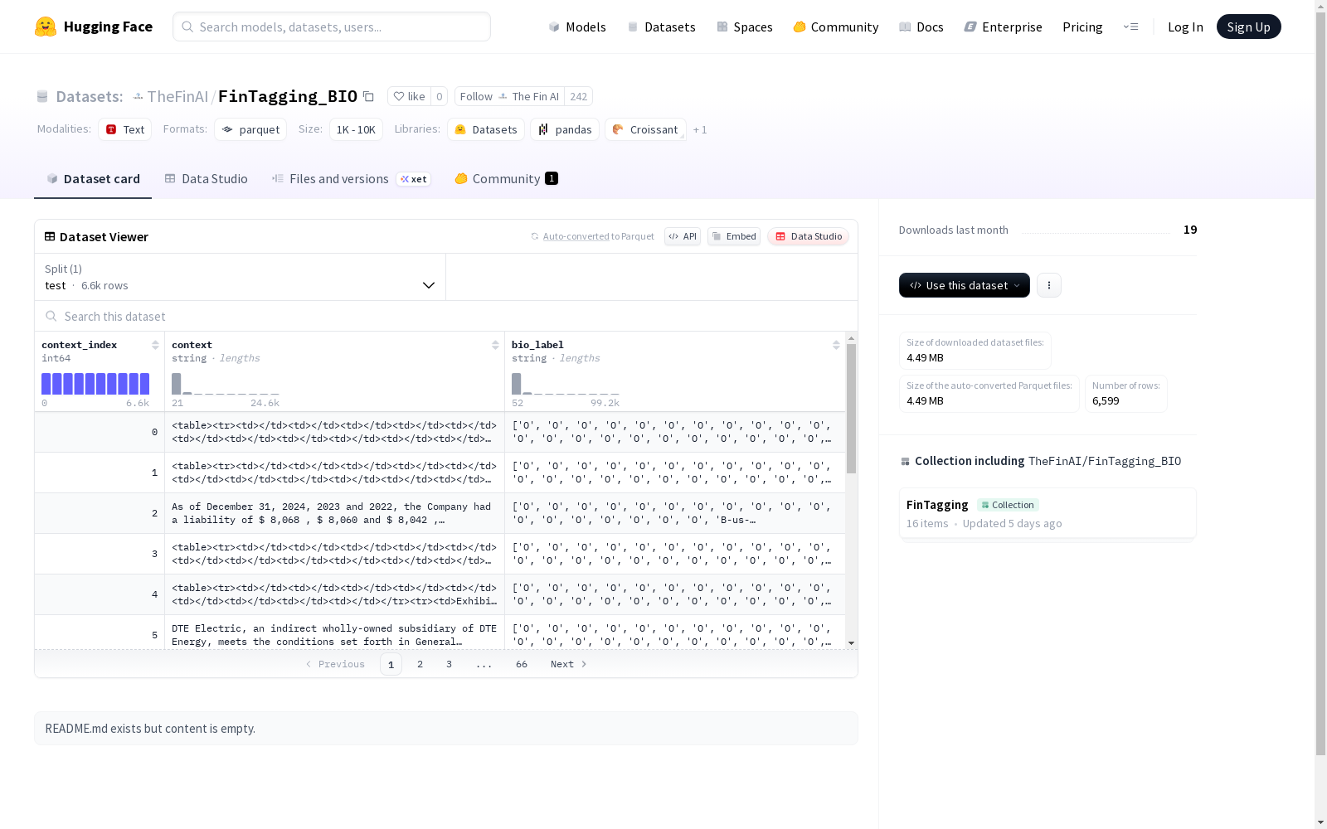Click the table scrollbar down arrow
The width and height of the screenshot is (1327, 829).
point(851,643)
